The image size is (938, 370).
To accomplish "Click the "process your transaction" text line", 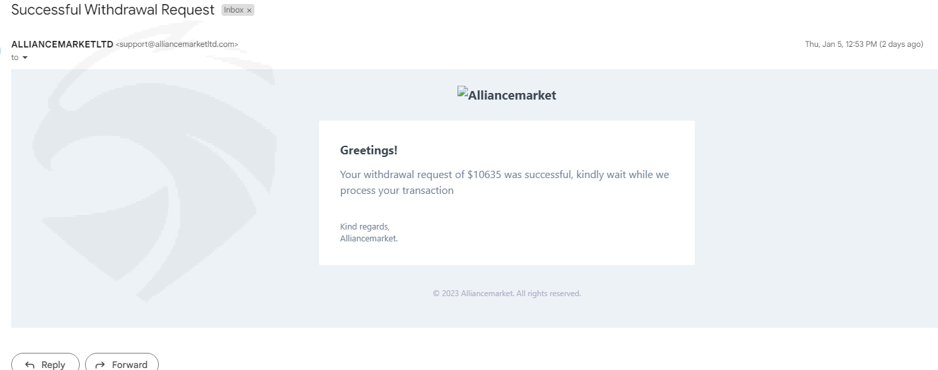I will [x=397, y=191].
